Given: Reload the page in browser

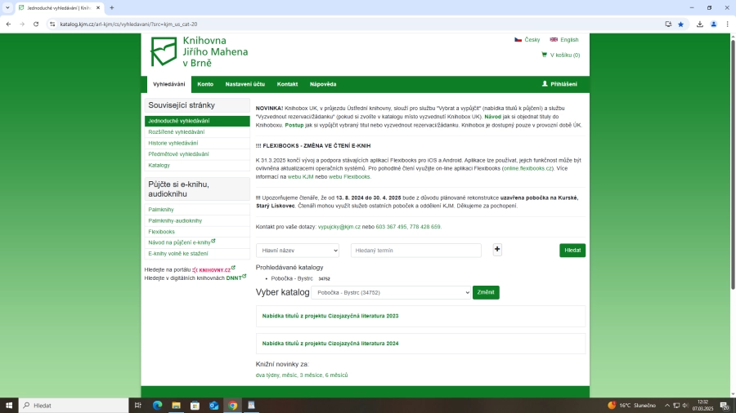Looking at the screenshot, I should coord(36,24).
